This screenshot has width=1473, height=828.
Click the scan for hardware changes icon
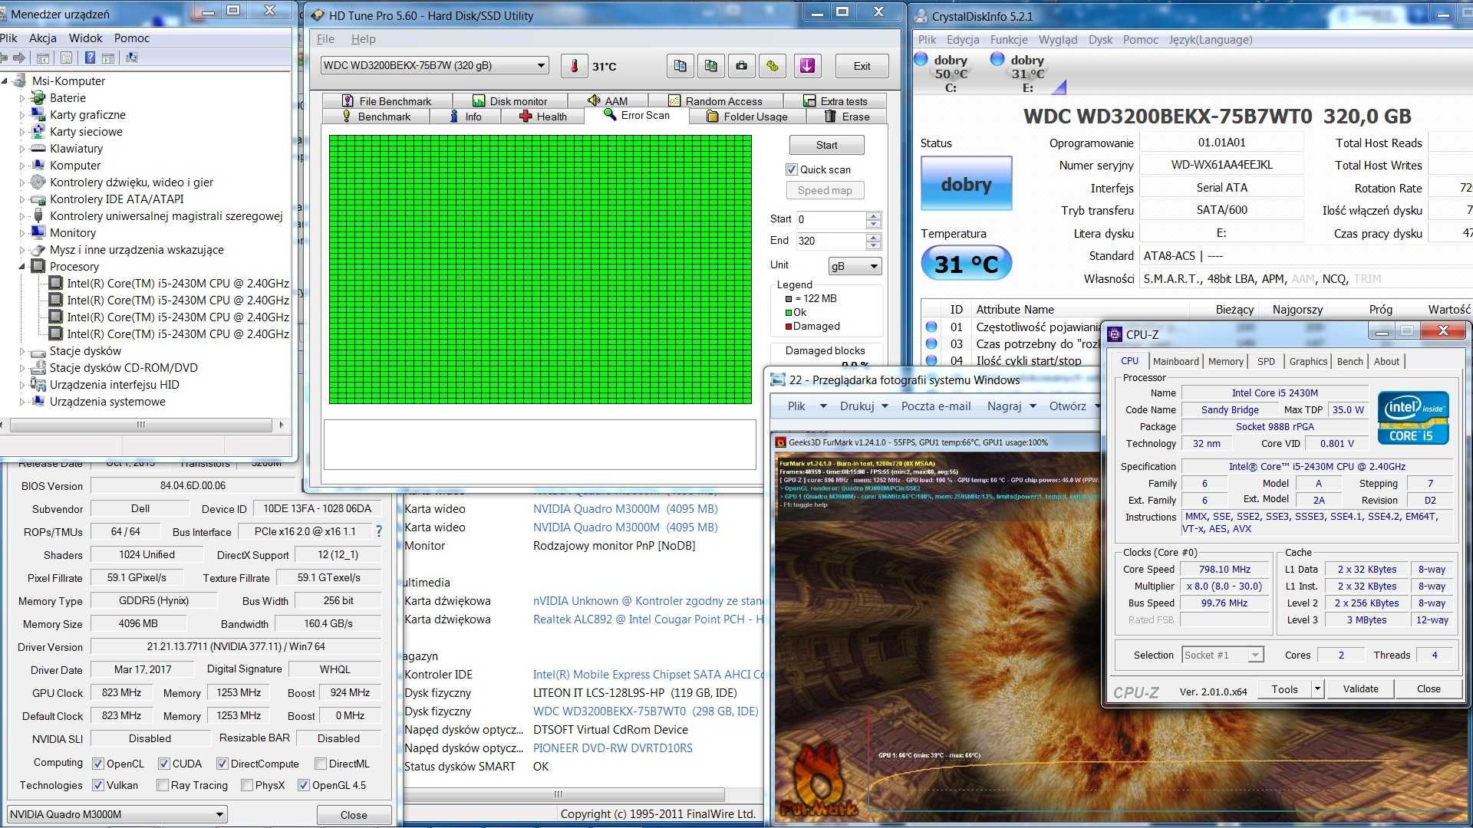click(x=132, y=58)
